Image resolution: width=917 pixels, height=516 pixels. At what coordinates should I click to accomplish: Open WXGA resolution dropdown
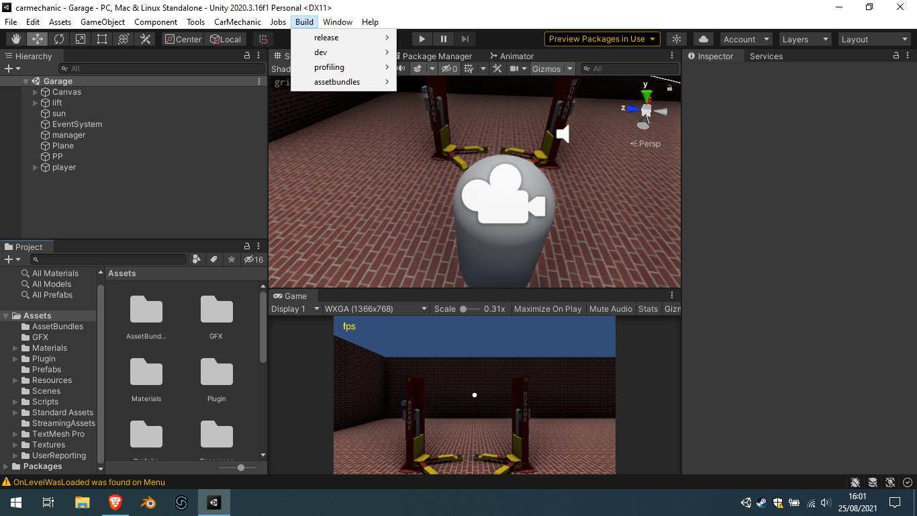pyautogui.click(x=376, y=309)
